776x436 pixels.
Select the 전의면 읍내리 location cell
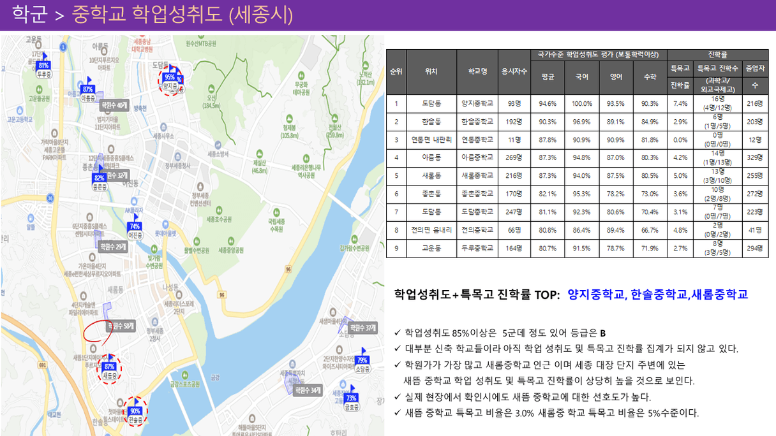pyautogui.click(x=431, y=230)
